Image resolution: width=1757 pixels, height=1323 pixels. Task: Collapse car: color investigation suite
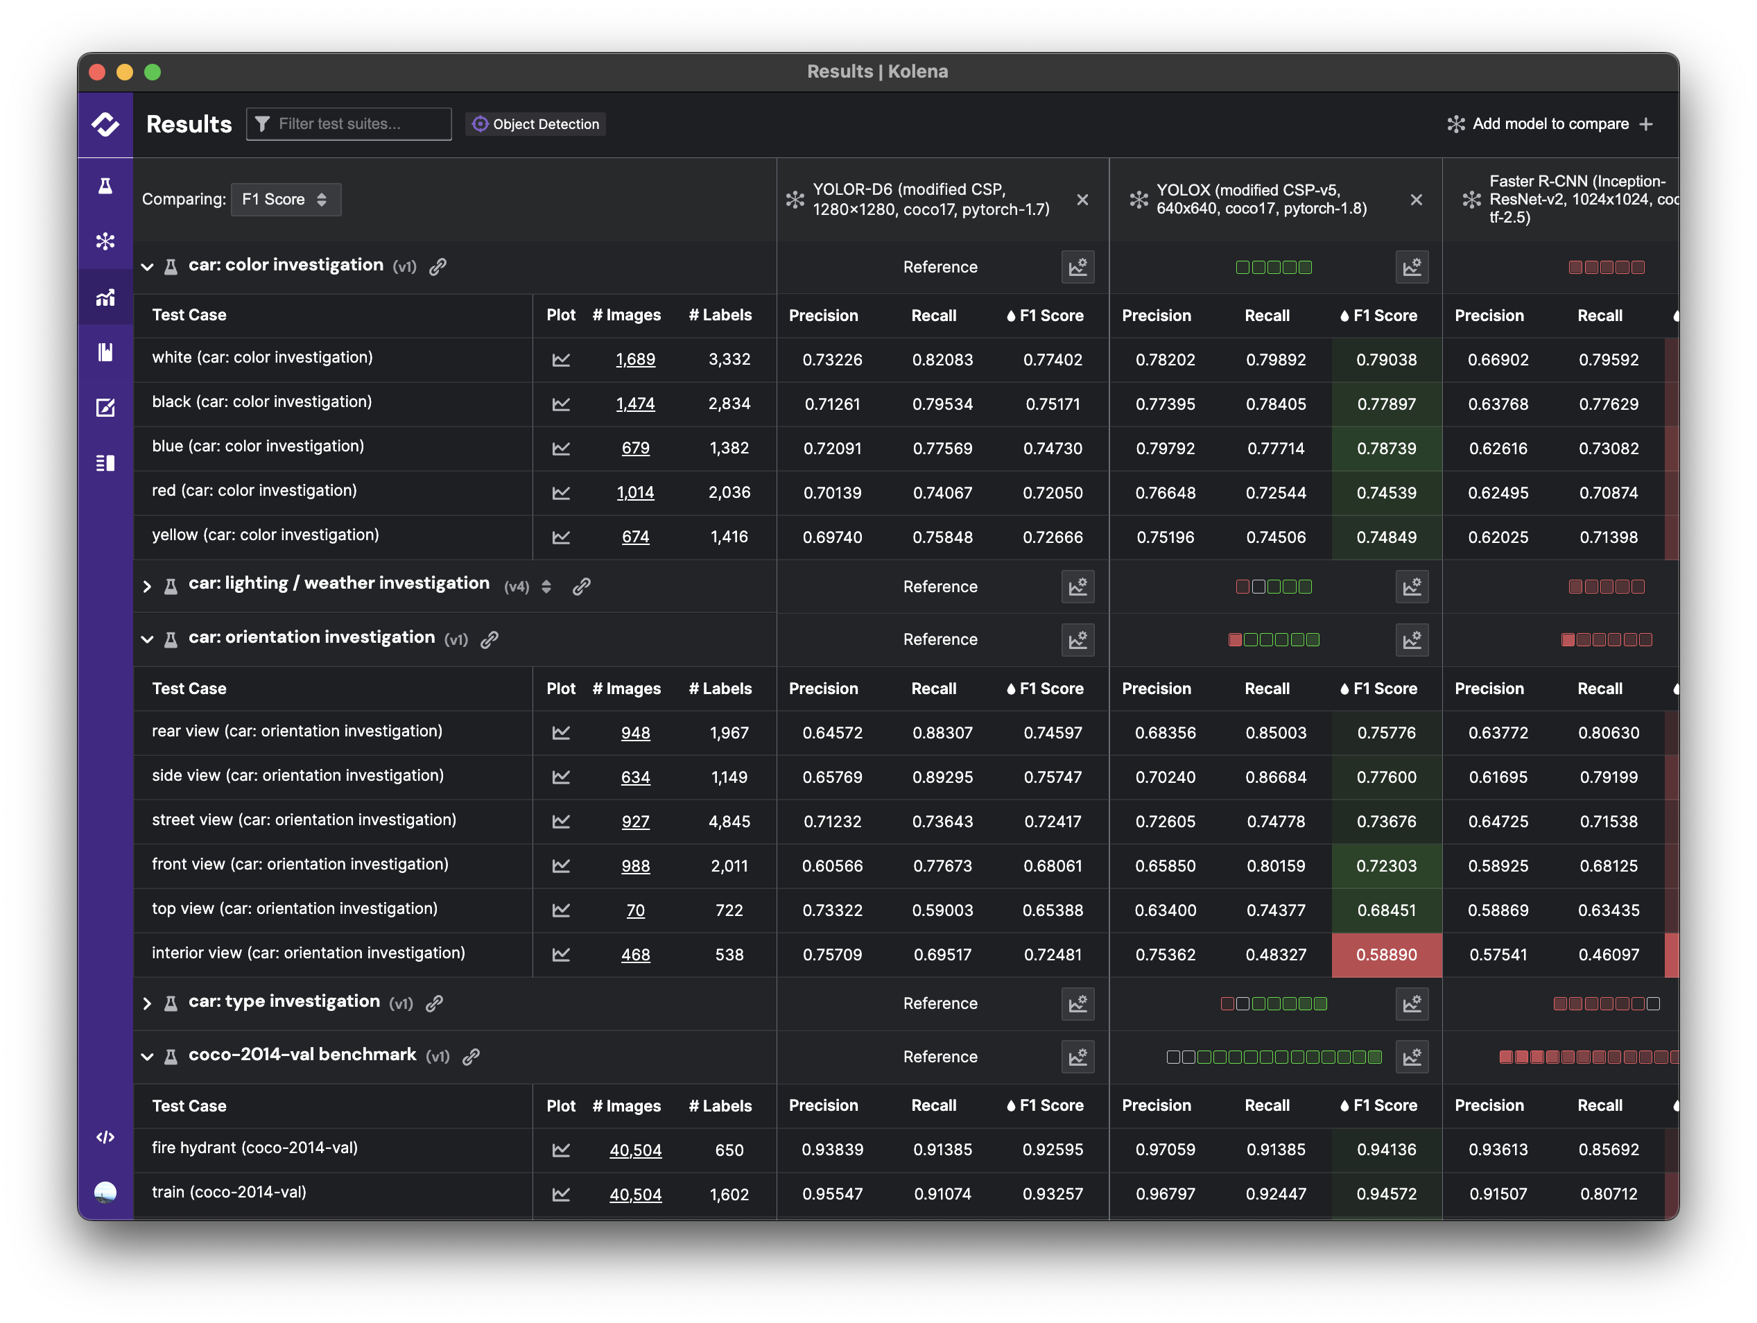tap(147, 267)
